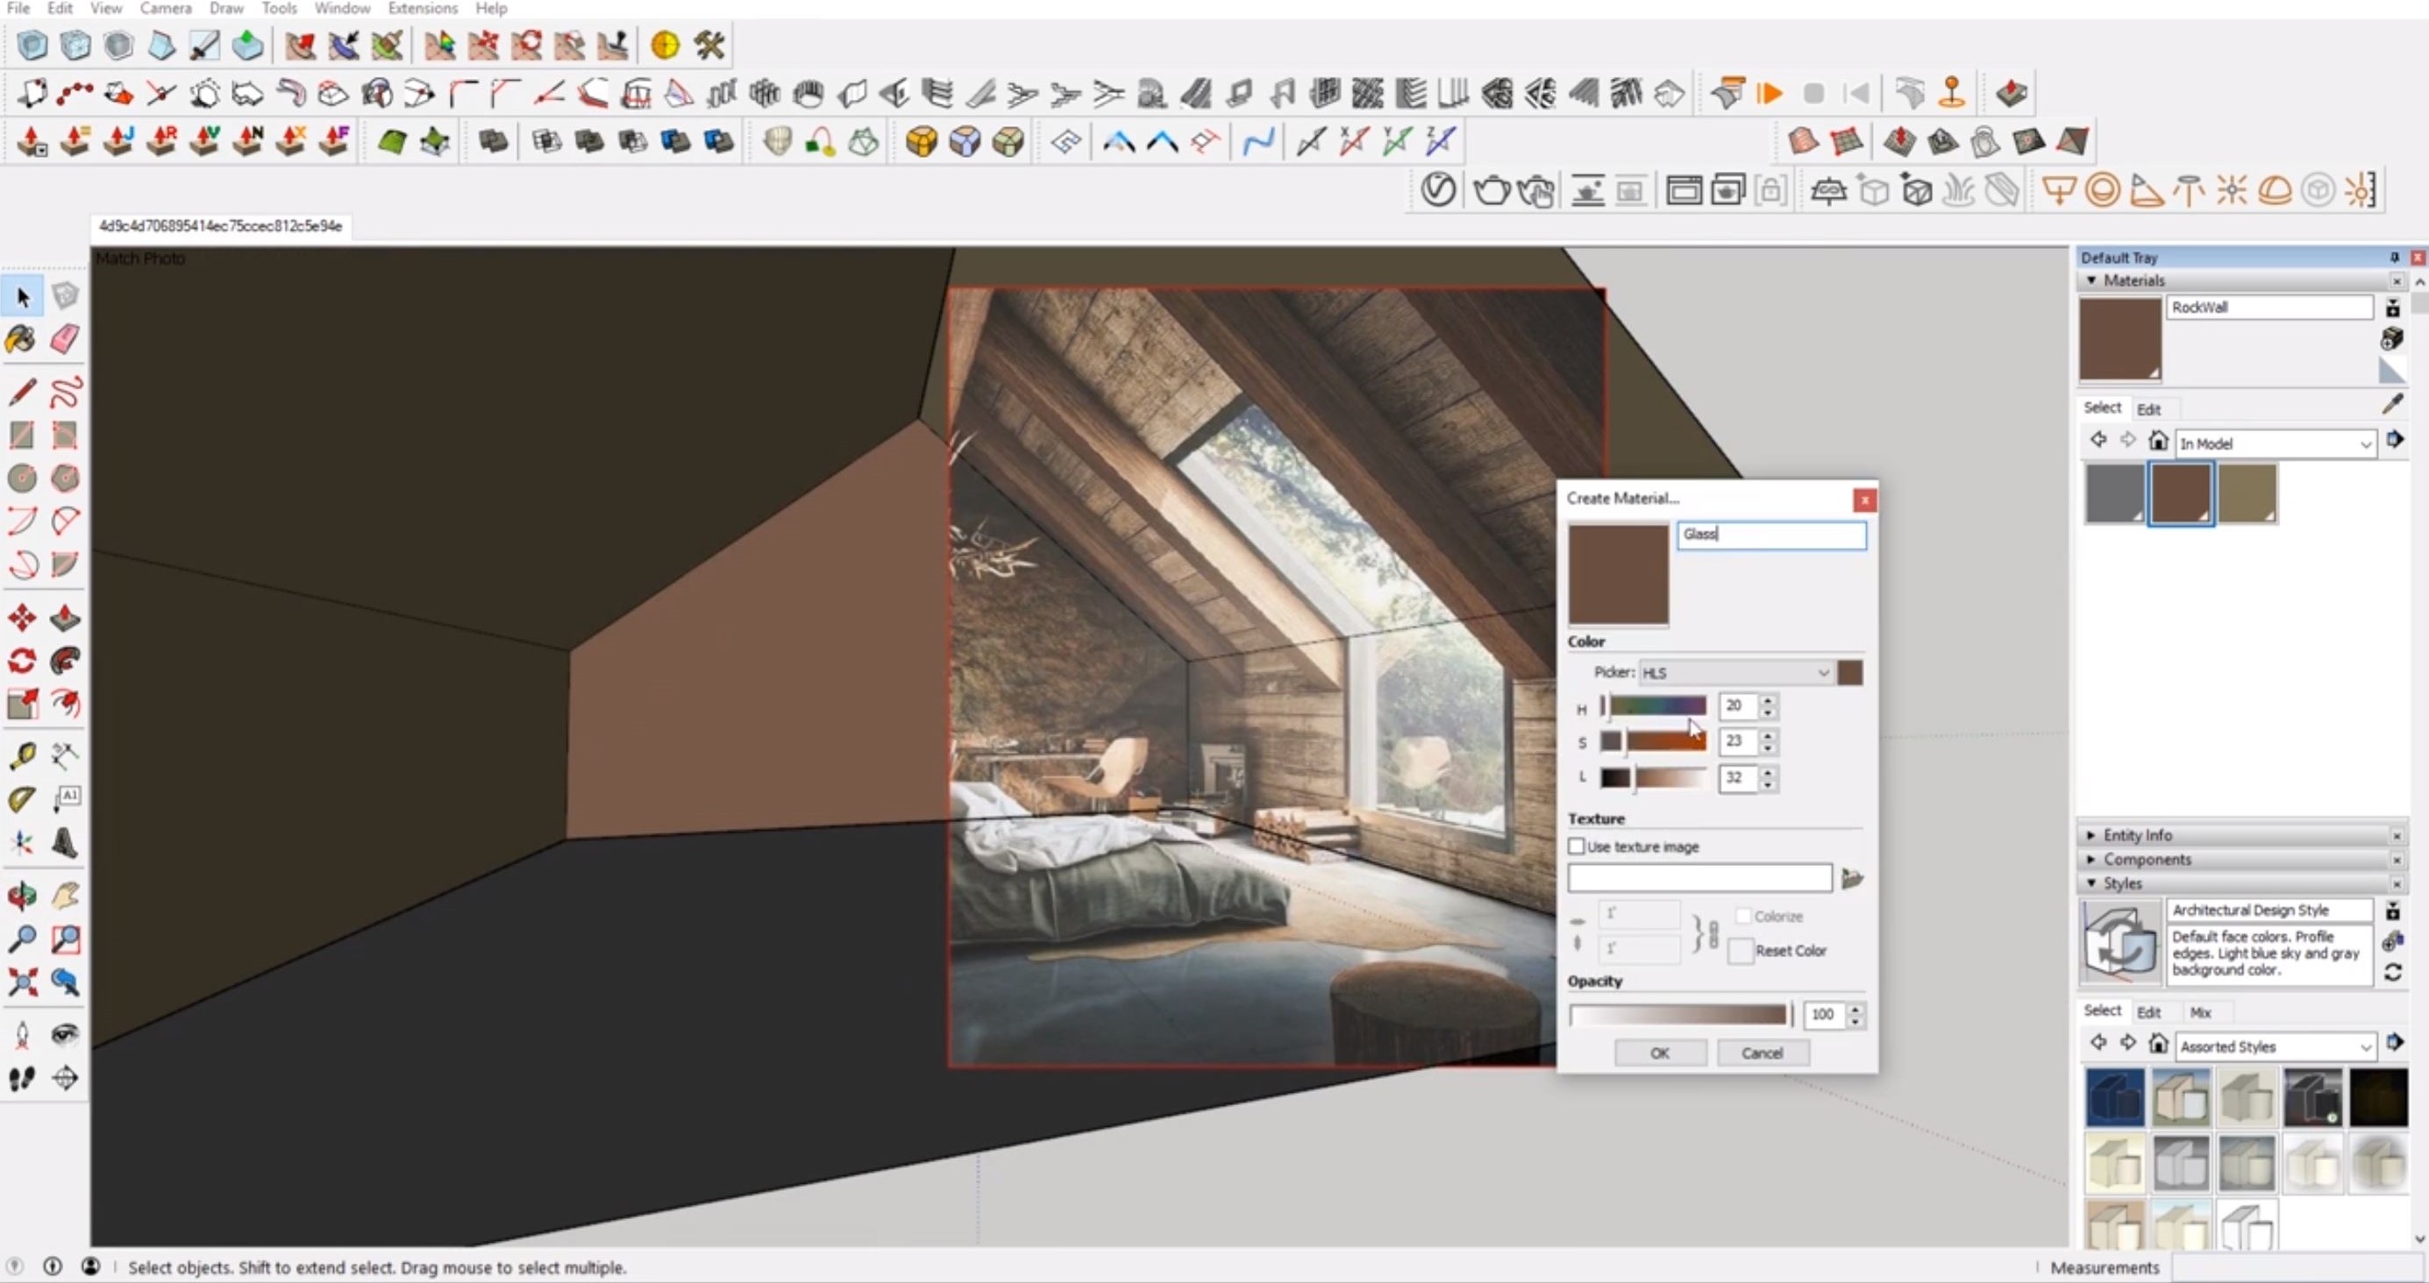2429x1283 pixels.
Task: Browse for texture image file icon
Action: [x=1852, y=879]
